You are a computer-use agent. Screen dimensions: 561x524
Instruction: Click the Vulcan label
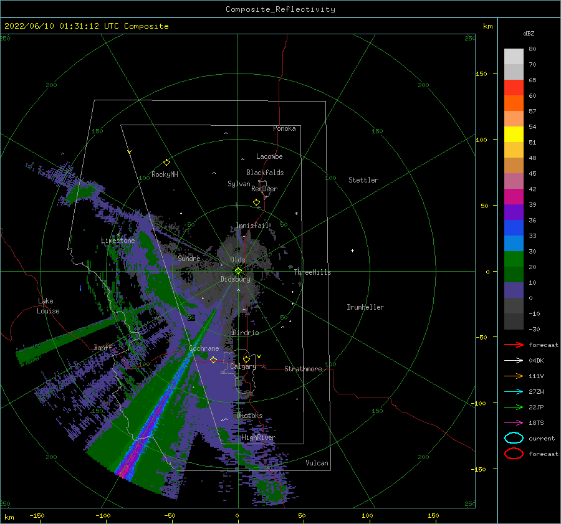pyautogui.click(x=317, y=463)
